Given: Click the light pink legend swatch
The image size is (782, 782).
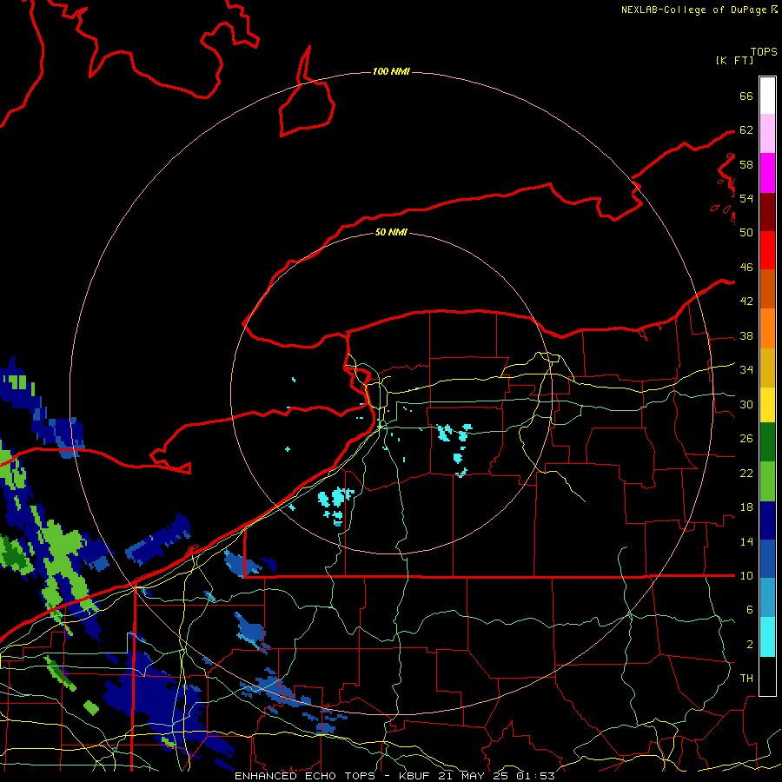Looking at the screenshot, I should [767, 134].
